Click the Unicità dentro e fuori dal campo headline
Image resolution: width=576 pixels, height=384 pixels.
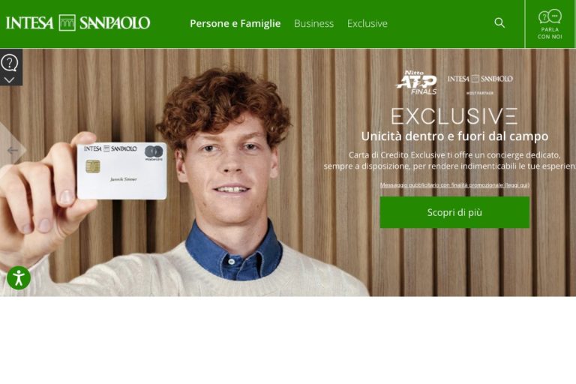pyautogui.click(x=454, y=136)
